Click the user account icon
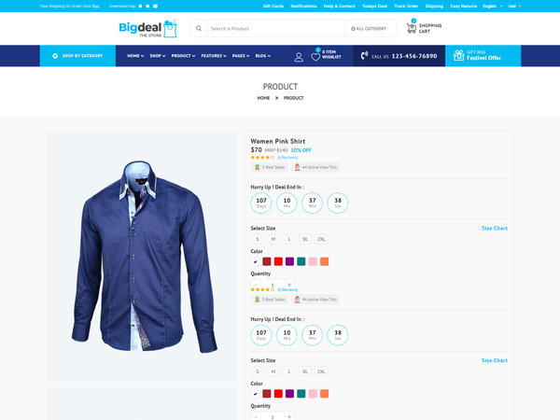560x420 pixels. 299,56
